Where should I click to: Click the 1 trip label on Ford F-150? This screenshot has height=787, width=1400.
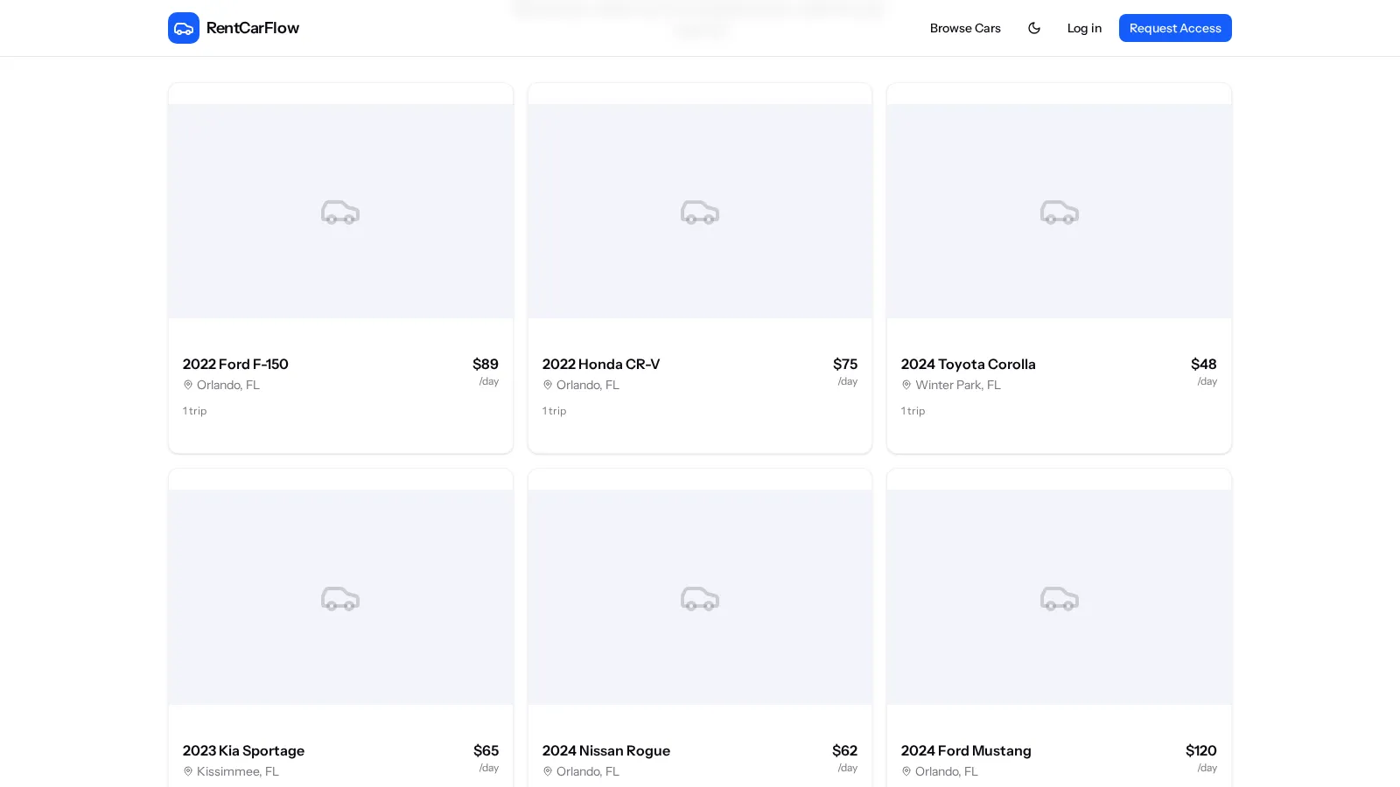[195, 411]
